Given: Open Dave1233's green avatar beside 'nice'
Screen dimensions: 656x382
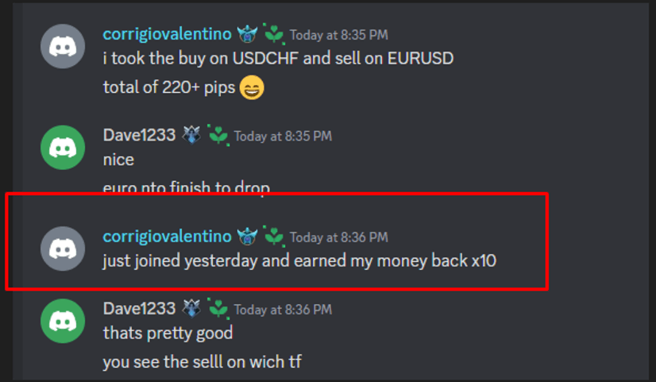Looking at the screenshot, I should [x=63, y=147].
